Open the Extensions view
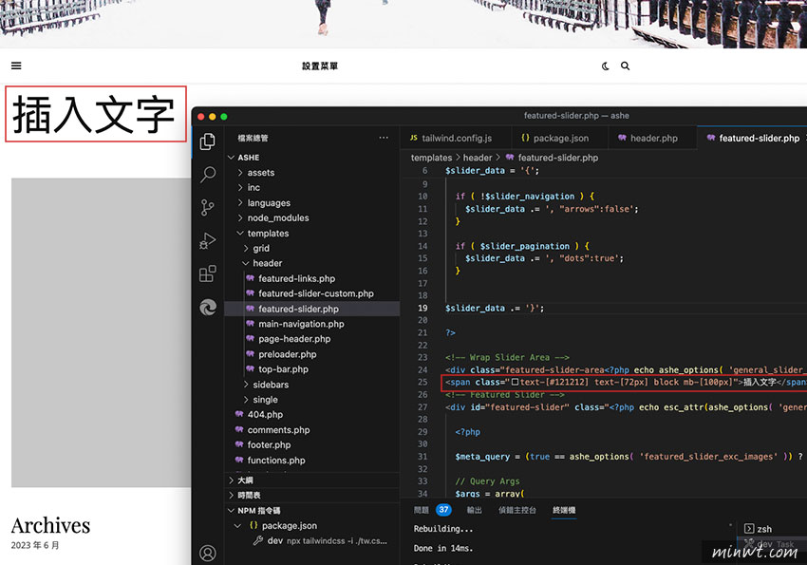This screenshot has width=807, height=565. click(207, 273)
